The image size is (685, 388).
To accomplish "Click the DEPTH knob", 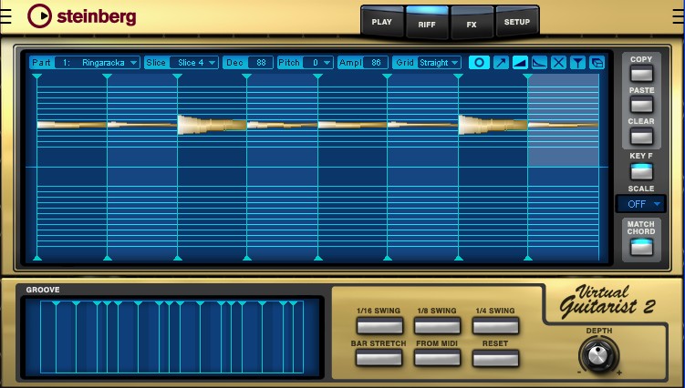I will coord(598,356).
